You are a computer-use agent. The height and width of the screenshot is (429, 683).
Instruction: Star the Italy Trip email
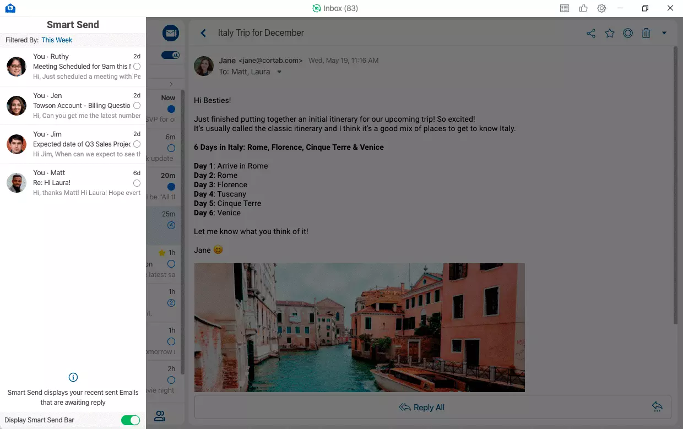(609, 33)
